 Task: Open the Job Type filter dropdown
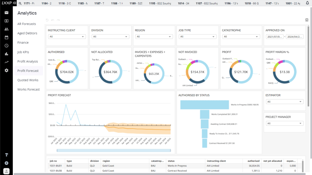coord(197,37)
